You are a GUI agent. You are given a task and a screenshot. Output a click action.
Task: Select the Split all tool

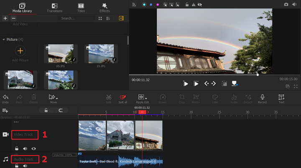[x=122, y=97]
